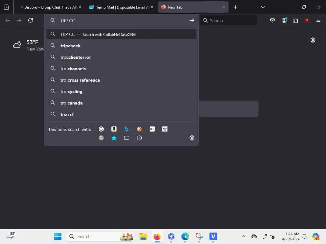The height and width of the screenshot is (244, 326).
Task: Open clock showing 1:44 AM
Action: coord(290,236)
